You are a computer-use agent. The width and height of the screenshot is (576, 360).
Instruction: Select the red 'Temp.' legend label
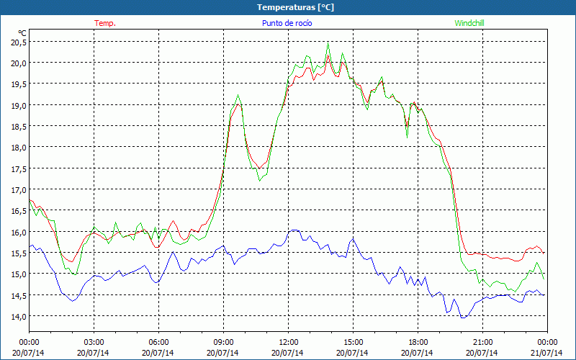105,23
